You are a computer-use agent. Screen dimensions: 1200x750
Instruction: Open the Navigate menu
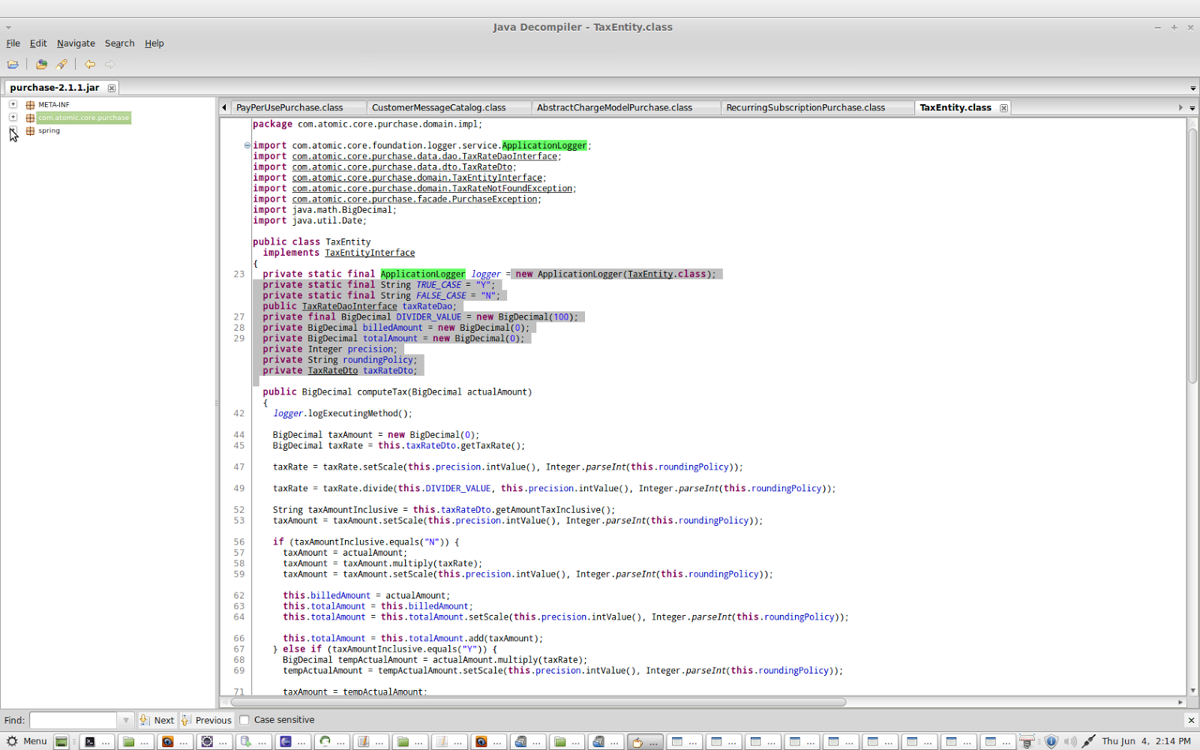coord(76,43)
